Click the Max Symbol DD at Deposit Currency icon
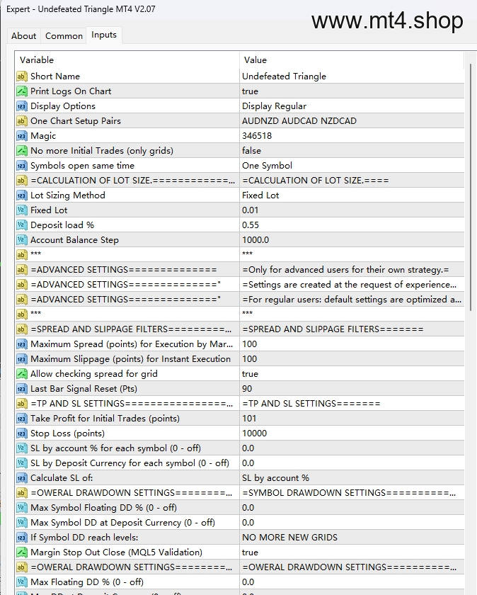 pyautogui.click(x=22, y=523)
